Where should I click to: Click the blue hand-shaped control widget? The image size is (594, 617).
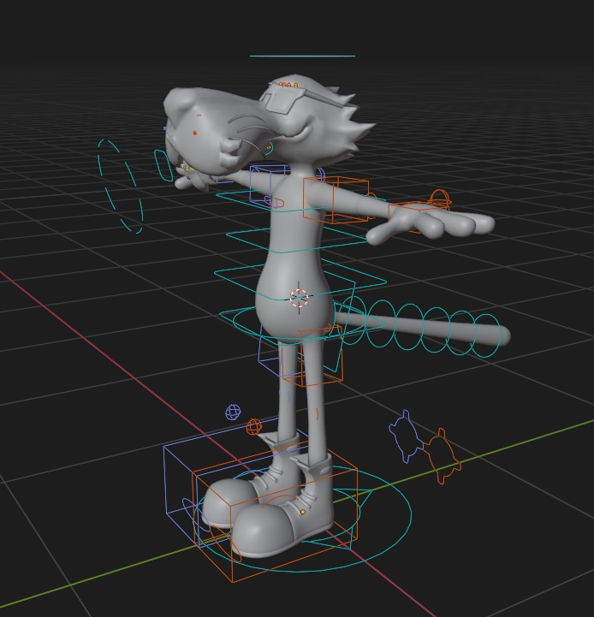(406, 436)
